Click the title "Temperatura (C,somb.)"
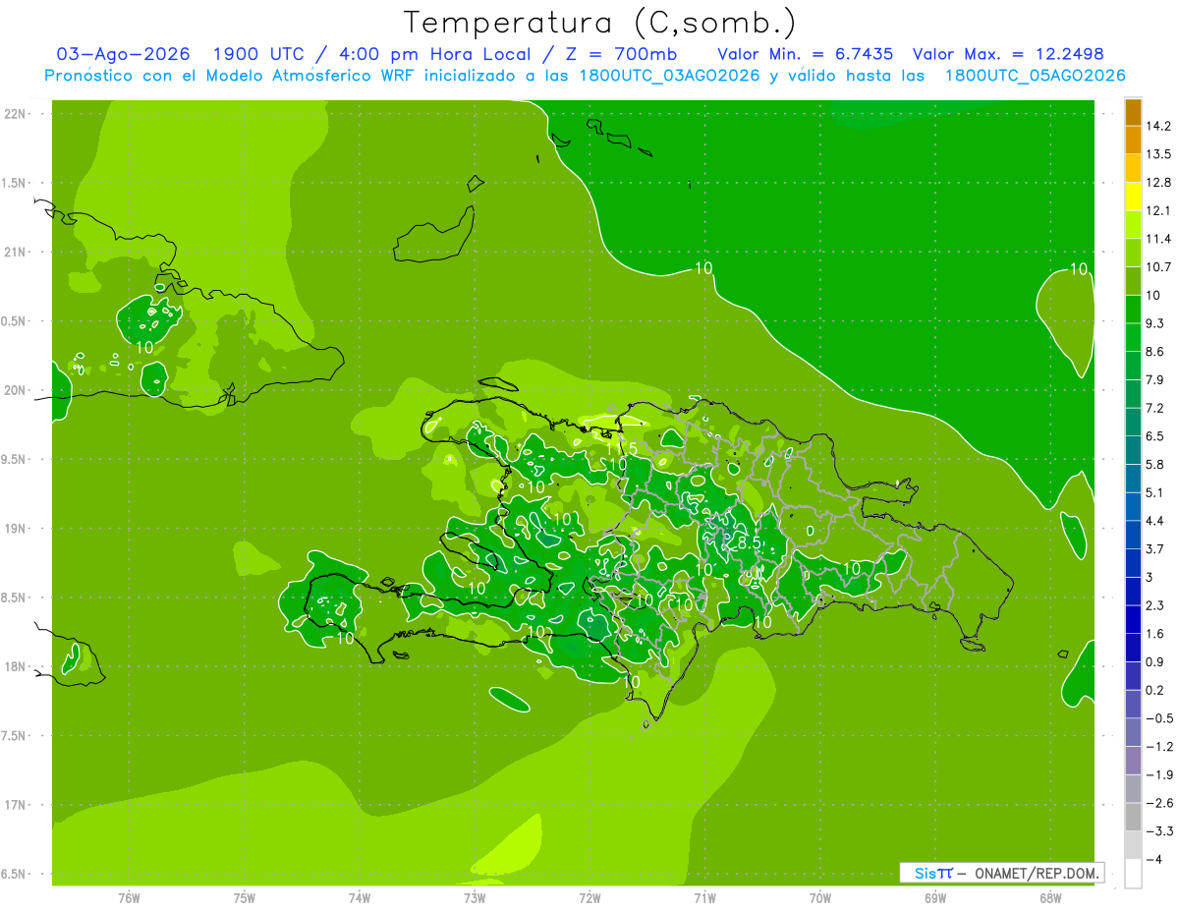Image resolution: width=1179 pixels, height=911 pixels. (600, 23)
